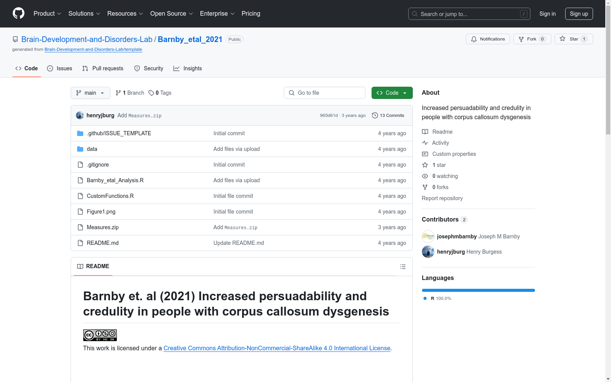Open the Creative Commons license link
Image resolution: width=611 pixels, height=382 pixels.
(x=277, y=348)
